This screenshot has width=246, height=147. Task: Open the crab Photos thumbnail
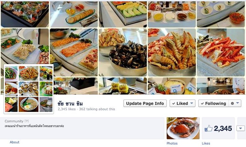tap(183, 128)
